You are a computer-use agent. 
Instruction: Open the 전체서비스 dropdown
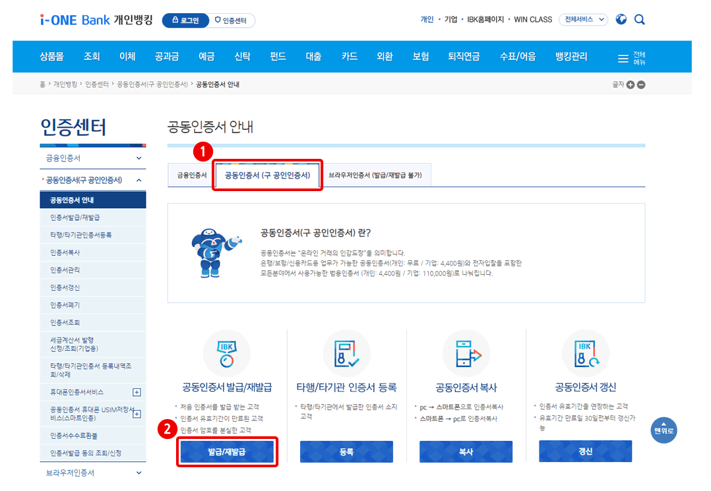click(584, 20)
